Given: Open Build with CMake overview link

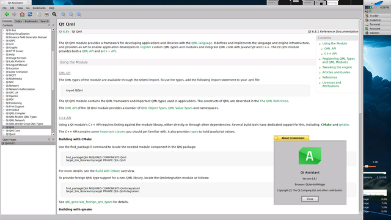Looking at the screenshot, I should [108, 171].
